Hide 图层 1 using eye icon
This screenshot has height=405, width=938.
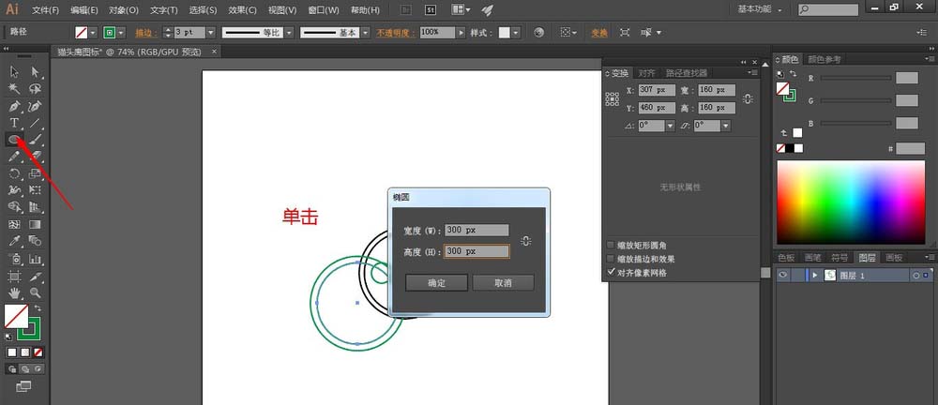[782, 276]
